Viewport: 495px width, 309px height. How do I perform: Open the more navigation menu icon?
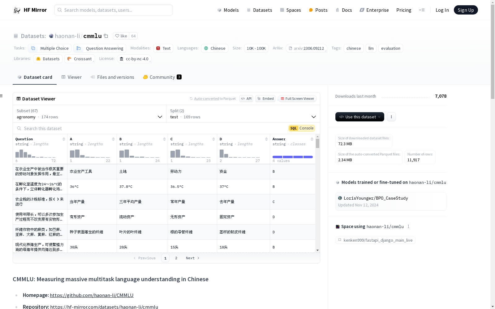click(422, 10)
